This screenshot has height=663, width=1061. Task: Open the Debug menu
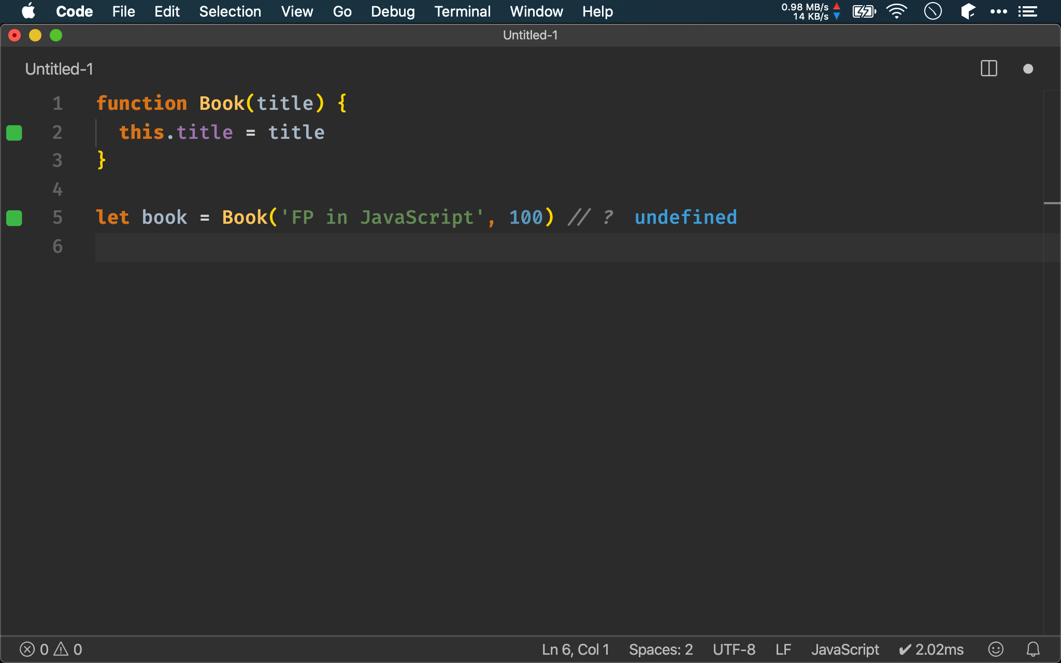(393, 11)
